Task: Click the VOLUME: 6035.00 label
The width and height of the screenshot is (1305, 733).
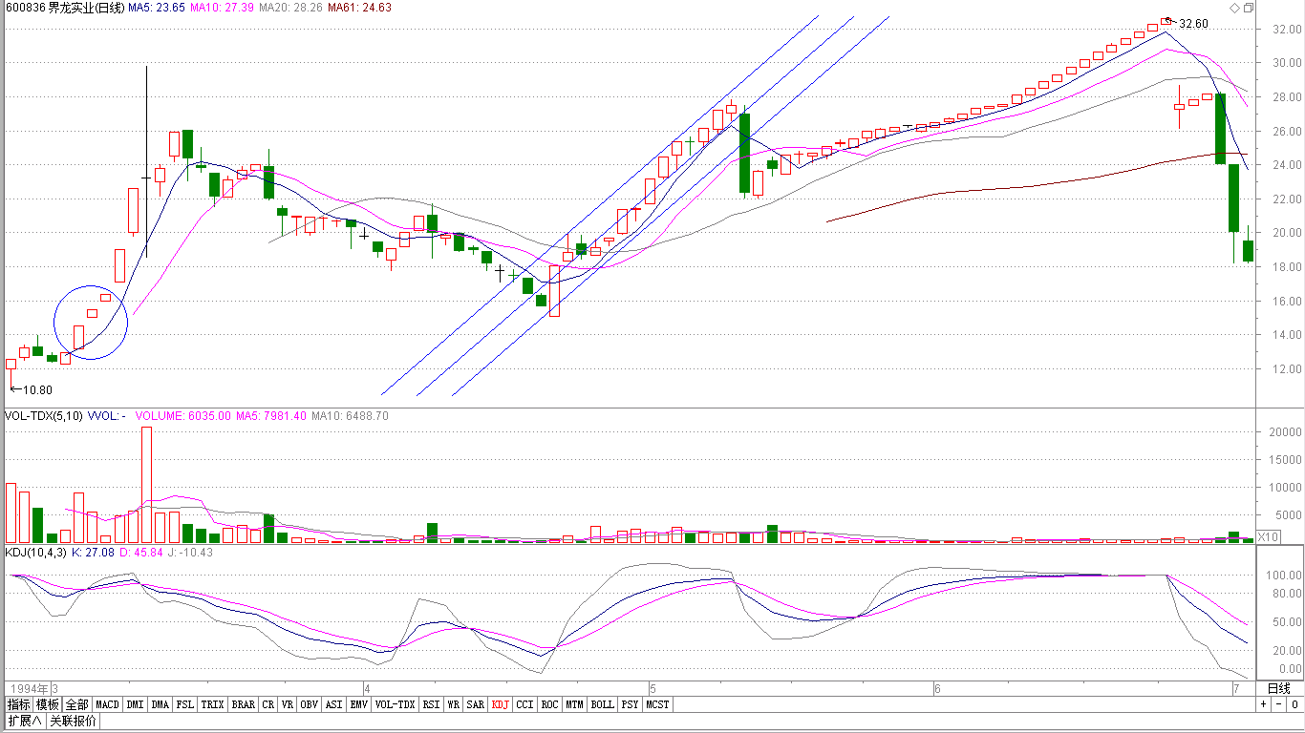Action: click(x=182, y=416)
